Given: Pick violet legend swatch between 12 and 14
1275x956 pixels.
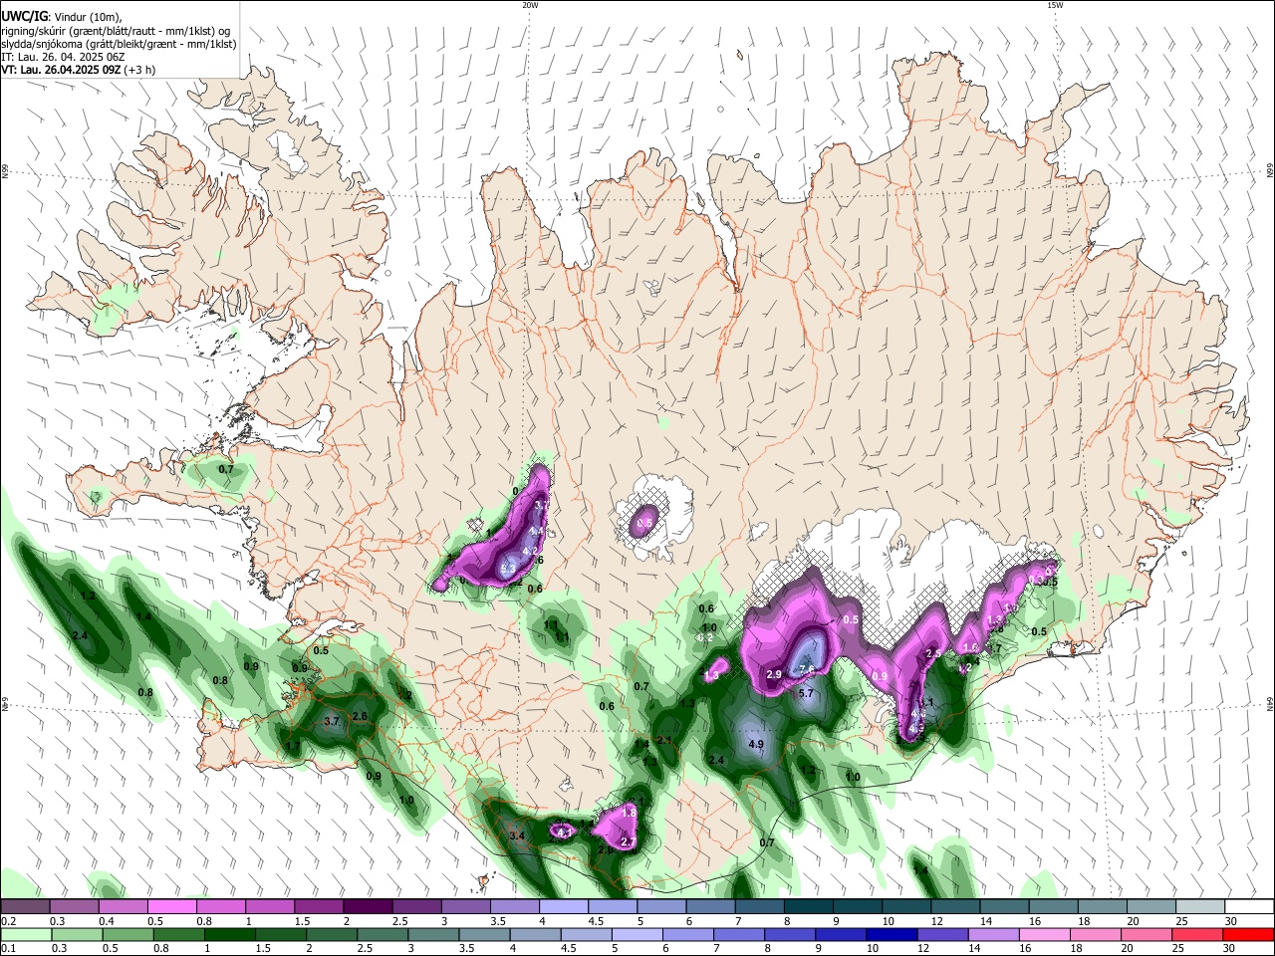Looking at the screenshot, I should (x=942, y=934).
